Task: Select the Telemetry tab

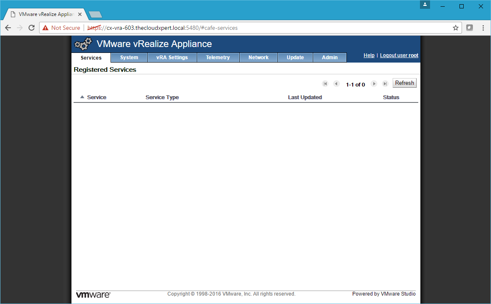Action: 218,58
